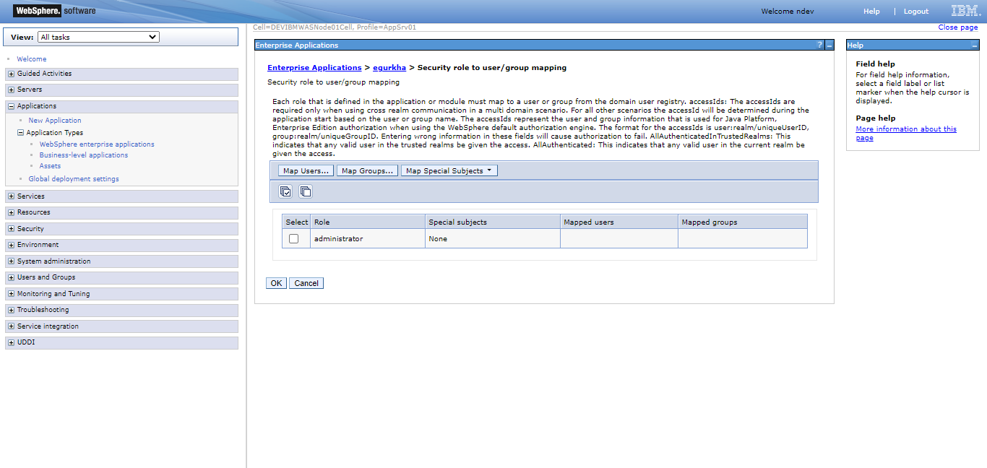This screenshot has height=468, width=987.
Task: Click the Cell=DEVIBMWASNode01Cell profile text
Action: [x=335, y=27]
